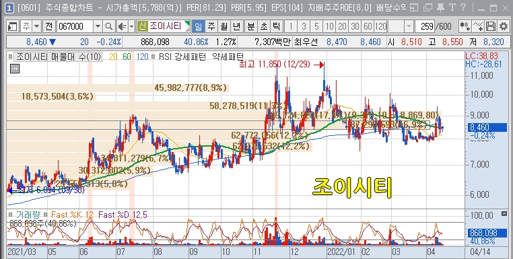This screenshot has width=513, height=259.
Task: Select 주 weekly period
Action: (211, 26)
